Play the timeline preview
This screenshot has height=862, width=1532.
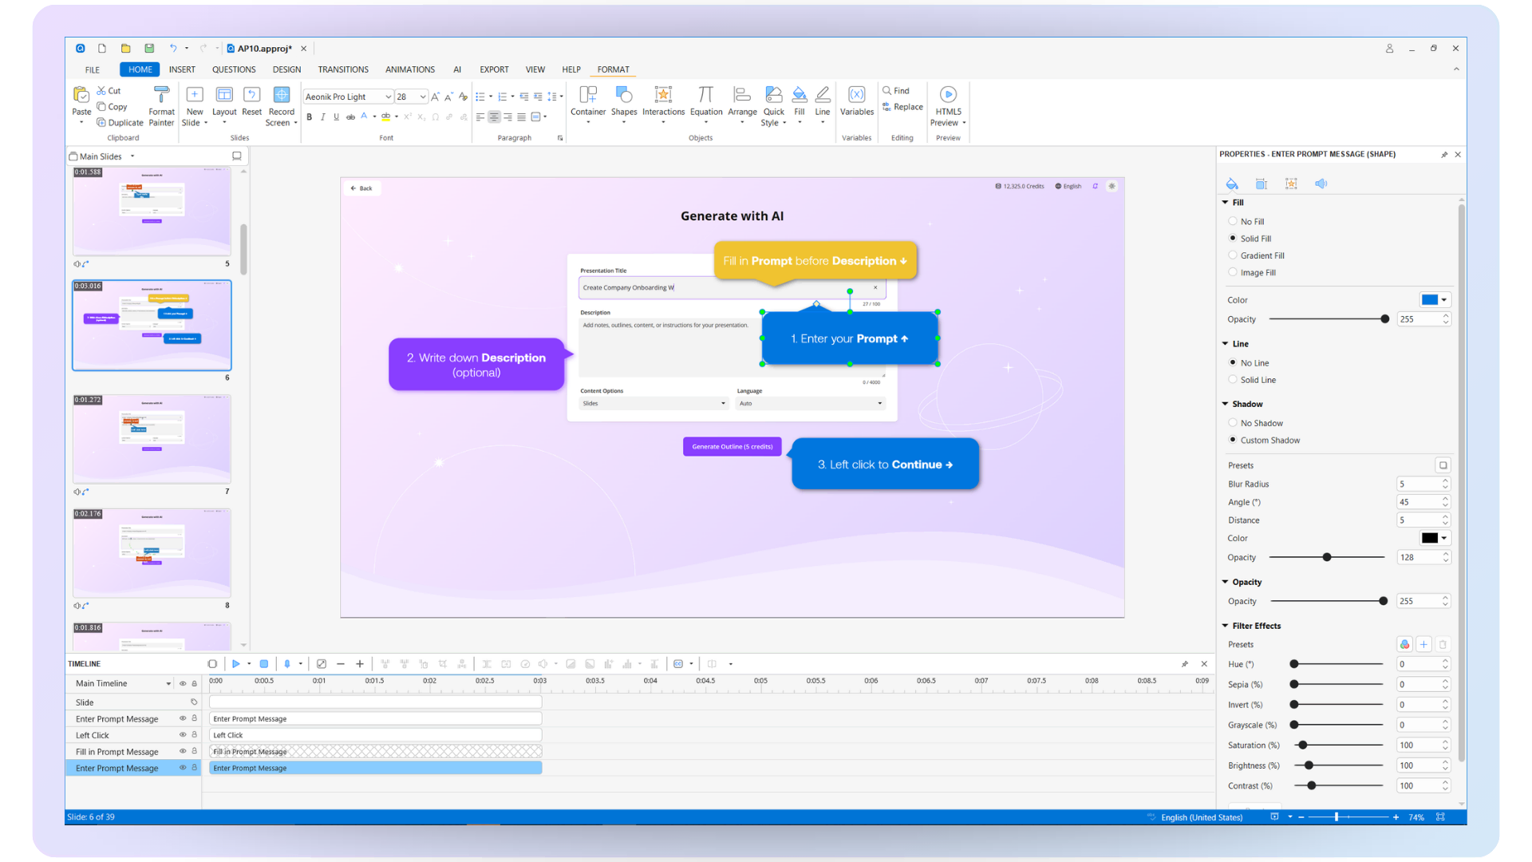pos(236,664)
